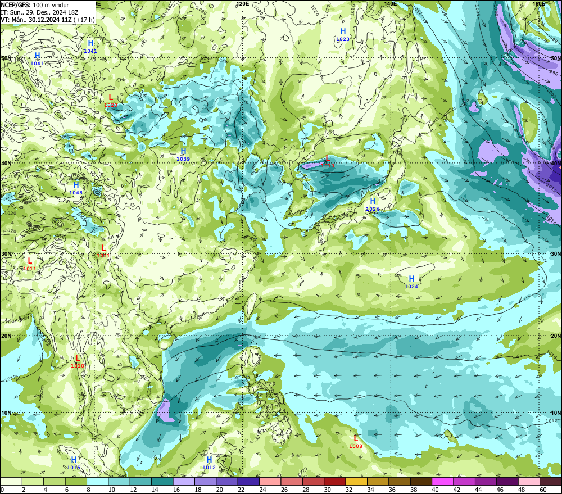This screenshot has height=494, width=562.
Task: Pick the dark brown 38–40 legend swatch
Action: tap(421, 481)
